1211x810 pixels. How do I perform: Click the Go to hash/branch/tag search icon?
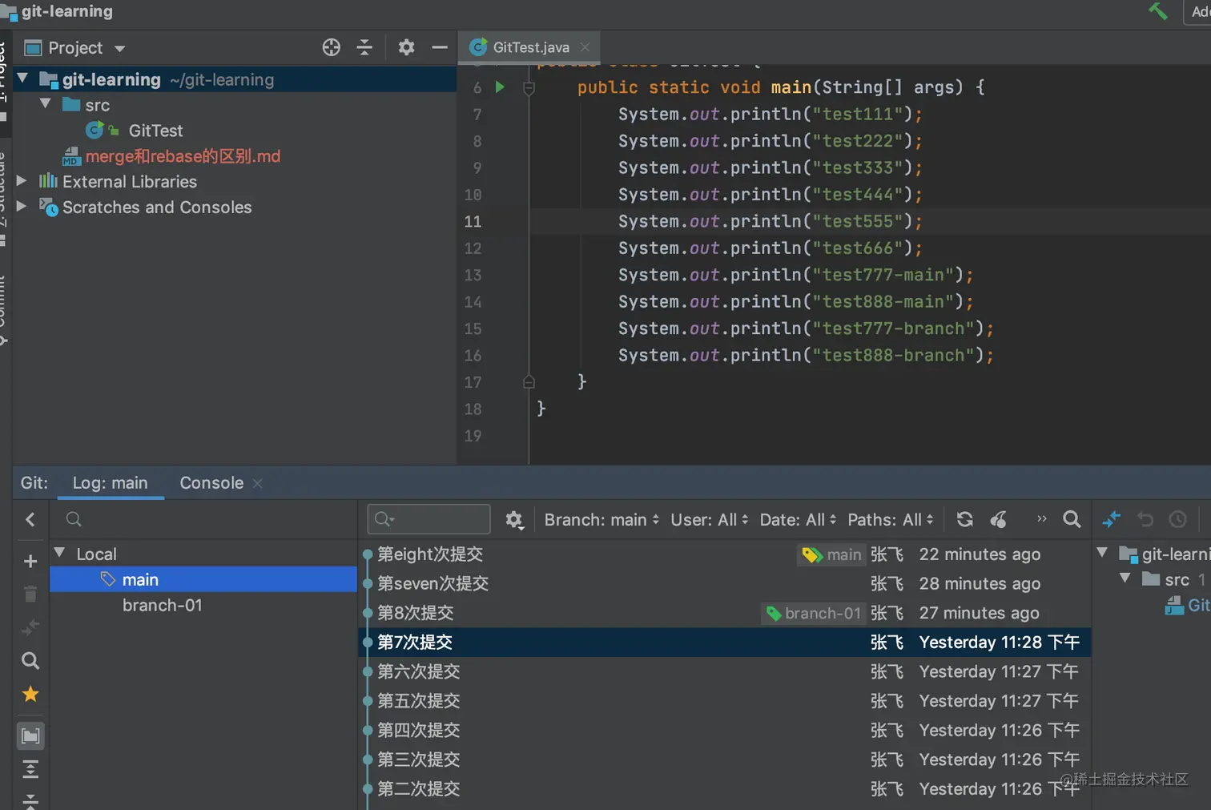coord(1072,519)
